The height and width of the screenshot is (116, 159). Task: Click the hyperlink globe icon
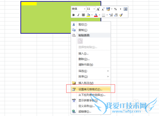[74, 111]
